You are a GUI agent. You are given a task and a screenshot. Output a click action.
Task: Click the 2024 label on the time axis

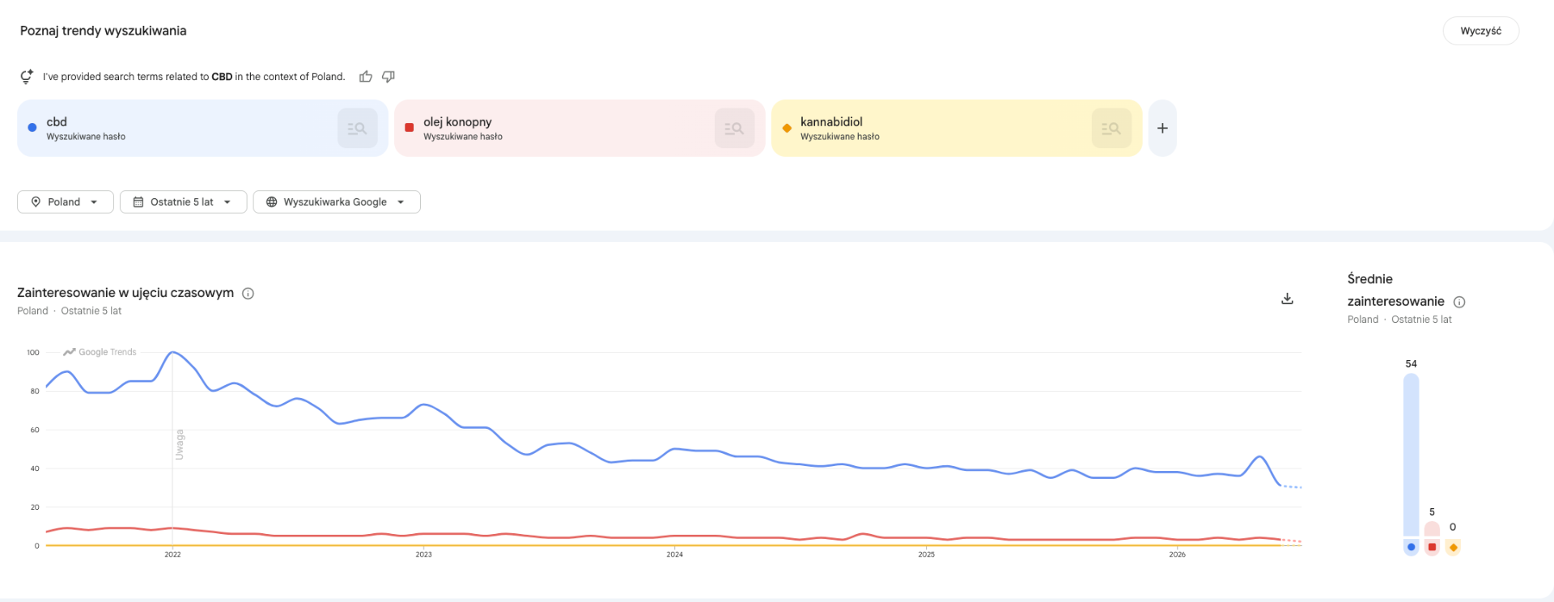coord(675,554)
